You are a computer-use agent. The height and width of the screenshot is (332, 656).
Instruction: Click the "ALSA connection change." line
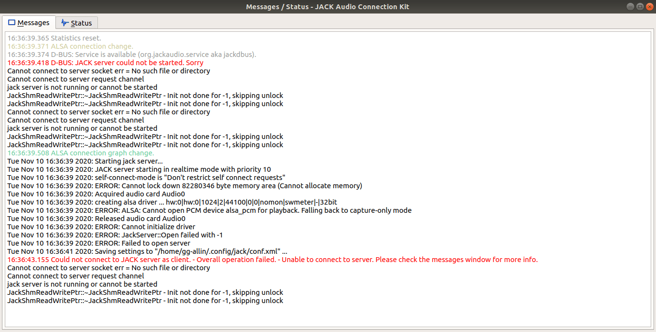(70, 46)
